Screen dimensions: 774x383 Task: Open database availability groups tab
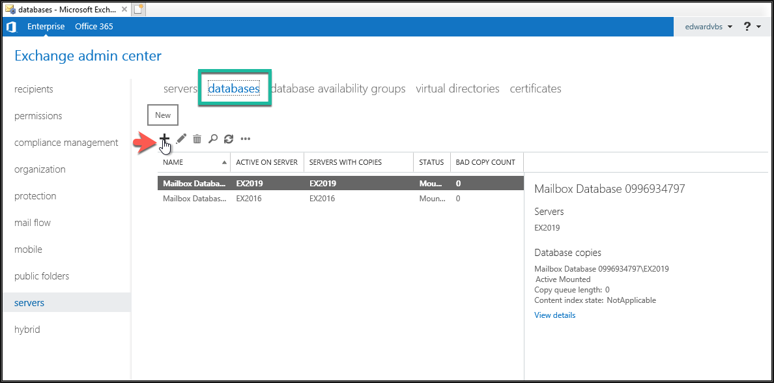point(338,89)
